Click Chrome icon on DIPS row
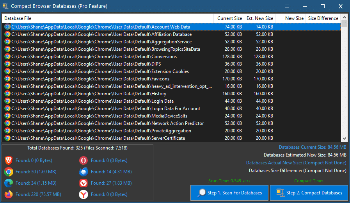Viewport: 350px width, 203px height. point(7,64)
